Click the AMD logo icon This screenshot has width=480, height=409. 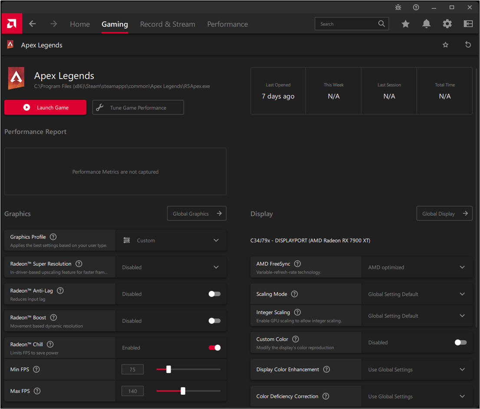coord(12,23)
